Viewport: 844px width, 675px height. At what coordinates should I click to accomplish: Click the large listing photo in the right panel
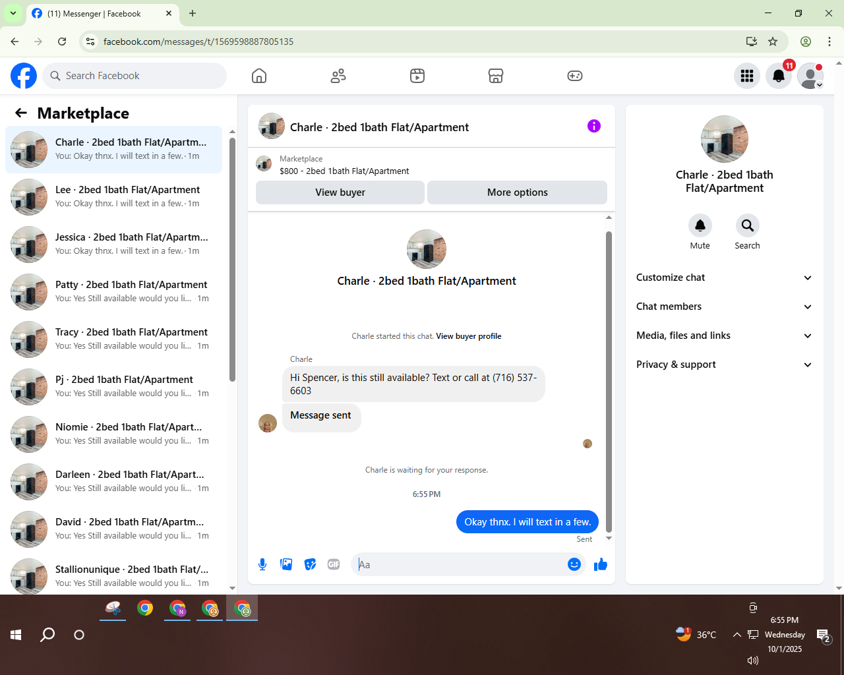pos(725,139)
